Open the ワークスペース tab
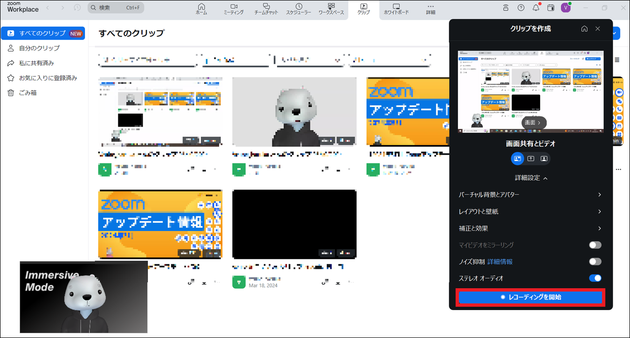 pos(331,9)
